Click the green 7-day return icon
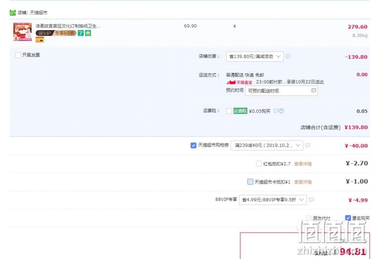This screenshot has width=371, height=259. point(81,33)
